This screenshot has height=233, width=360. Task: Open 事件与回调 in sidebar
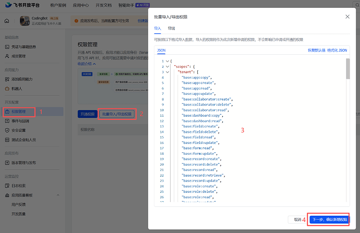tap(20, 121)
